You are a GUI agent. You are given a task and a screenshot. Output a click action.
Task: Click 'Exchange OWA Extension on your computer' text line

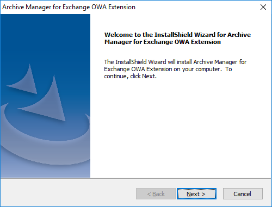coord(162,69)
